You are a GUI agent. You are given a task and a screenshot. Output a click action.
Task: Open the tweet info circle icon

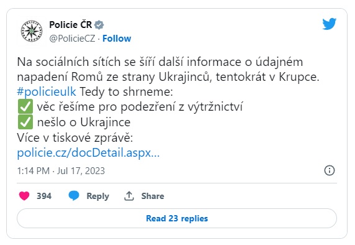click(330, 170)
